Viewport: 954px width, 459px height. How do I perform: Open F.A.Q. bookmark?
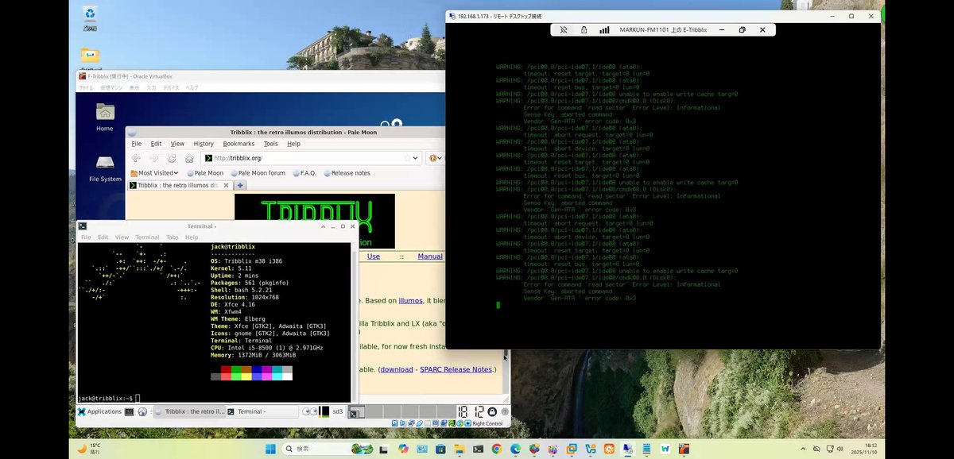click(x=304, y=172)
